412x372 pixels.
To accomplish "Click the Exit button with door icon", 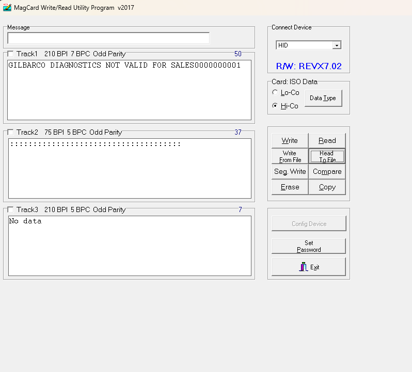I will (x=309, y=267).
